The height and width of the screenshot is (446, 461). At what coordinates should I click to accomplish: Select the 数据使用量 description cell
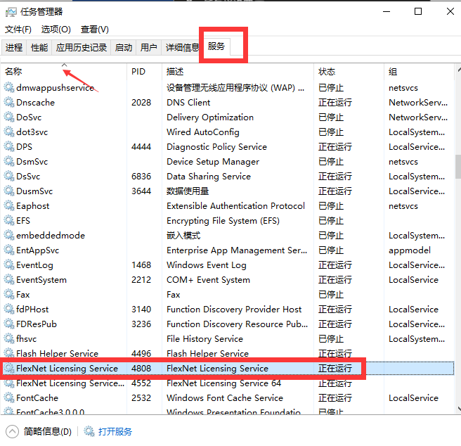(x=188, y=191)
